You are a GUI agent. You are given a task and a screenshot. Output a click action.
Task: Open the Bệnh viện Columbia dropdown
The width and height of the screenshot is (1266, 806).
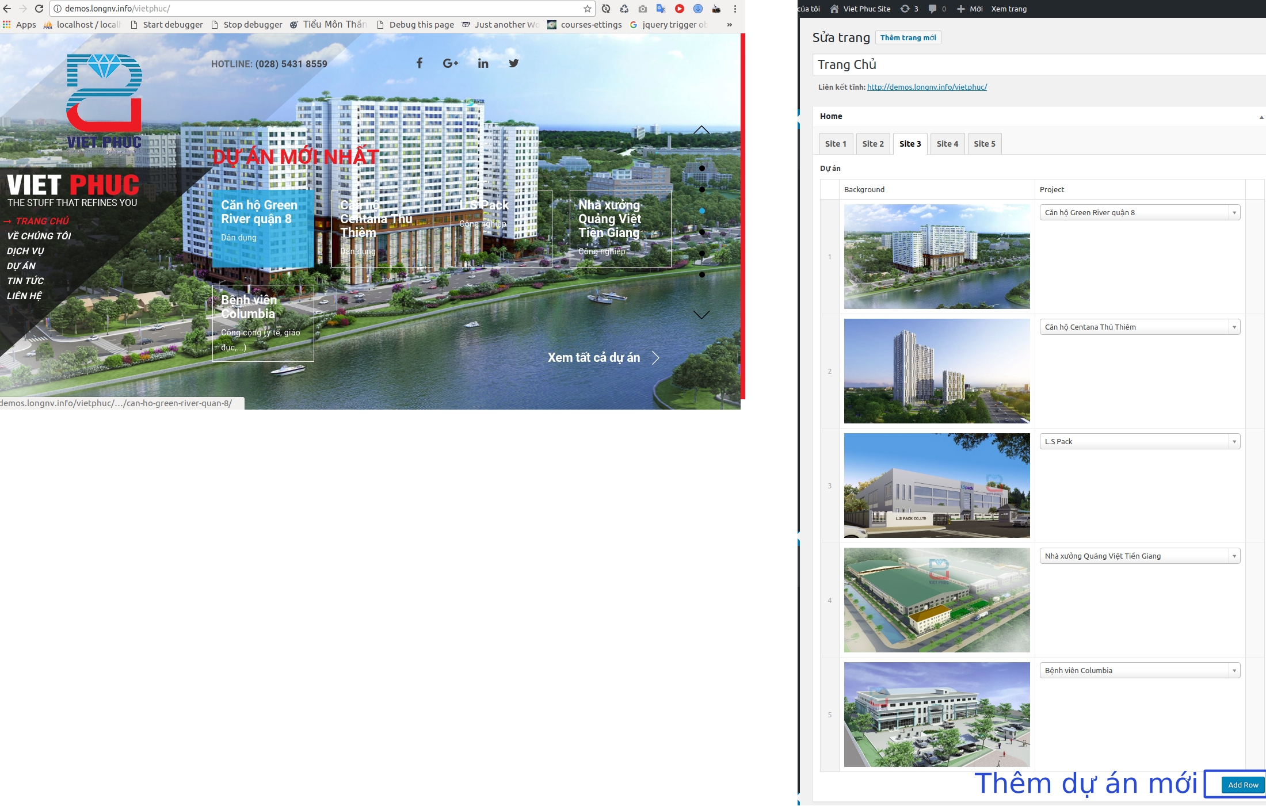[x=1139, y=670]
